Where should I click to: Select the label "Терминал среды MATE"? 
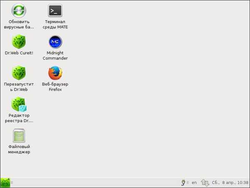(x=55, y=24)
